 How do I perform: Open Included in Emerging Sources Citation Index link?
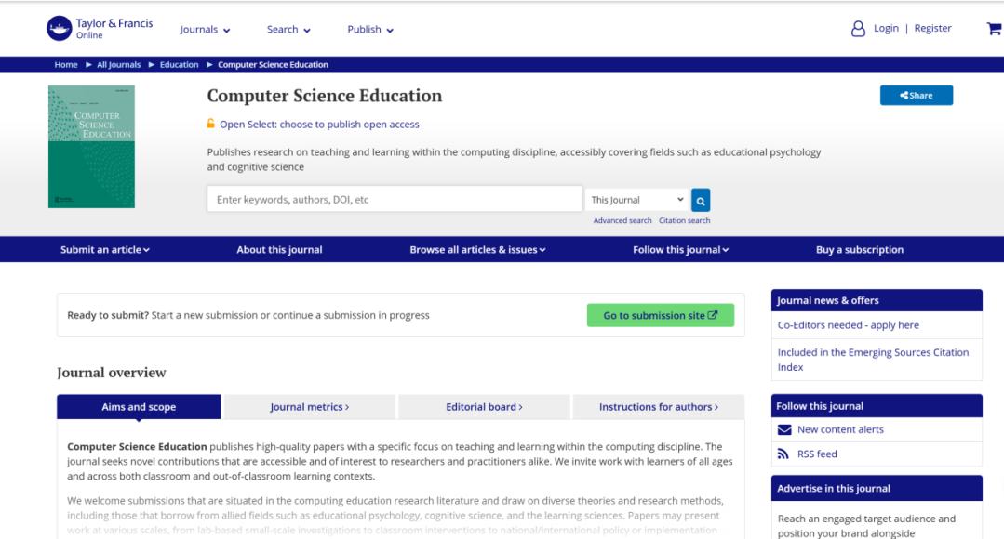click(873, 360)
